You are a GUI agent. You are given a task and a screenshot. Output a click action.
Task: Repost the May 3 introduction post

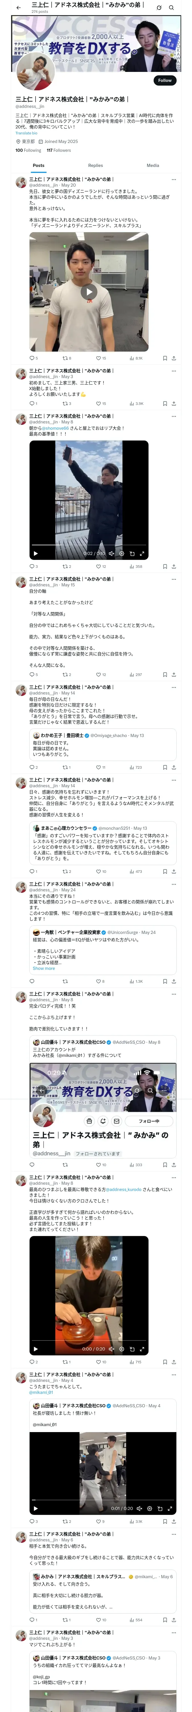click(x=66, y=403)
